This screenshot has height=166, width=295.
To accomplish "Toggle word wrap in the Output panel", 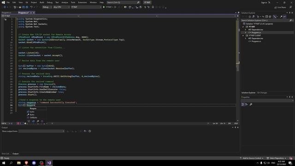I will (x=85, y=131).
